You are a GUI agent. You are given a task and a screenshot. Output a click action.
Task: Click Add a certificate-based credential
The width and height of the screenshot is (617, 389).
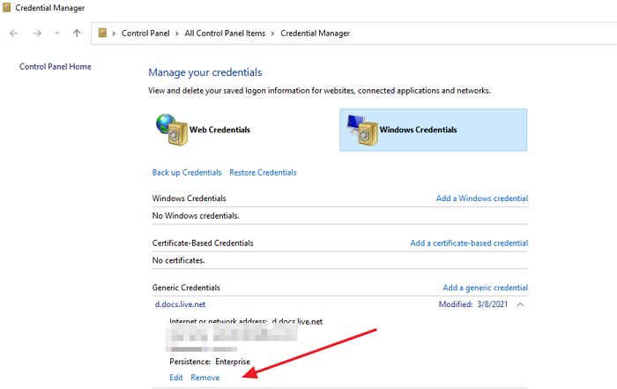pos(469,243)
